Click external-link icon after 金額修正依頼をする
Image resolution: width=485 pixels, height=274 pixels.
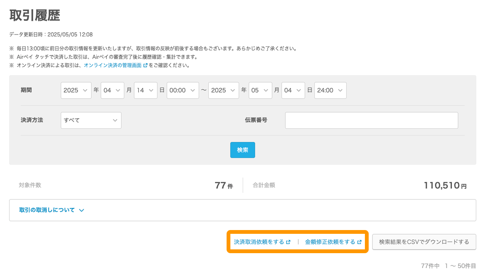coord(360,242)
